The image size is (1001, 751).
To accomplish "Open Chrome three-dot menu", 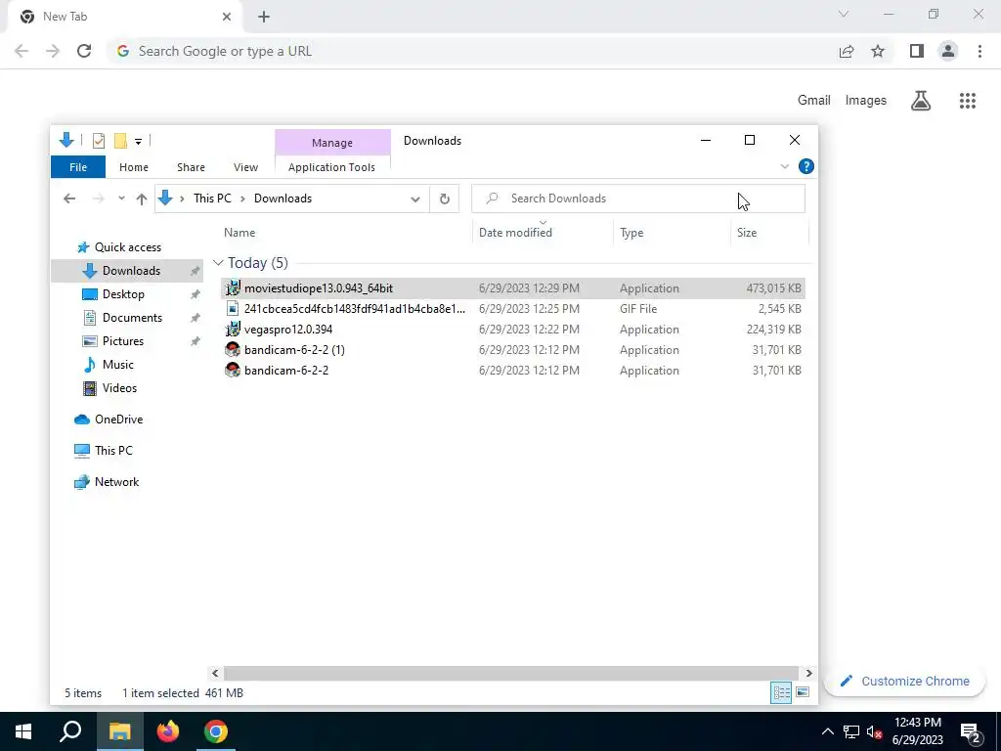I will click(979, 51).
